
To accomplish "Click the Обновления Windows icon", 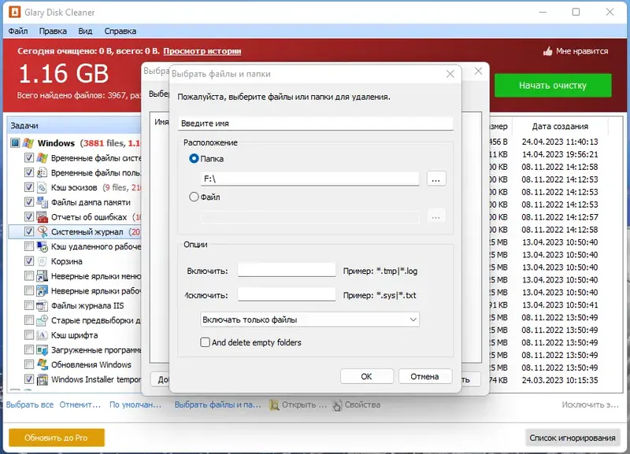I will pos(43,364).
